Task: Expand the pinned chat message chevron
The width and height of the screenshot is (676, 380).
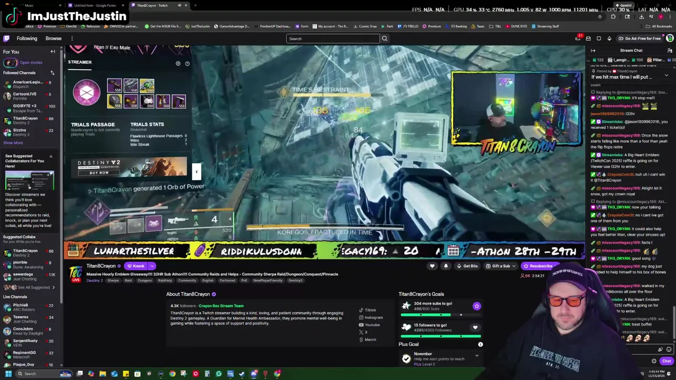Action: click(x=666, y=75)
